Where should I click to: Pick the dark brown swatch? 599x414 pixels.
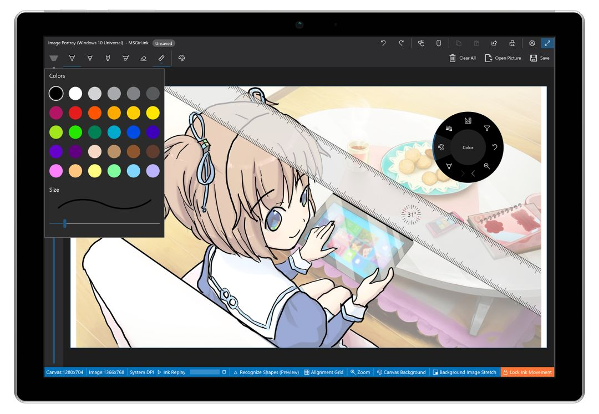[153, 151]
